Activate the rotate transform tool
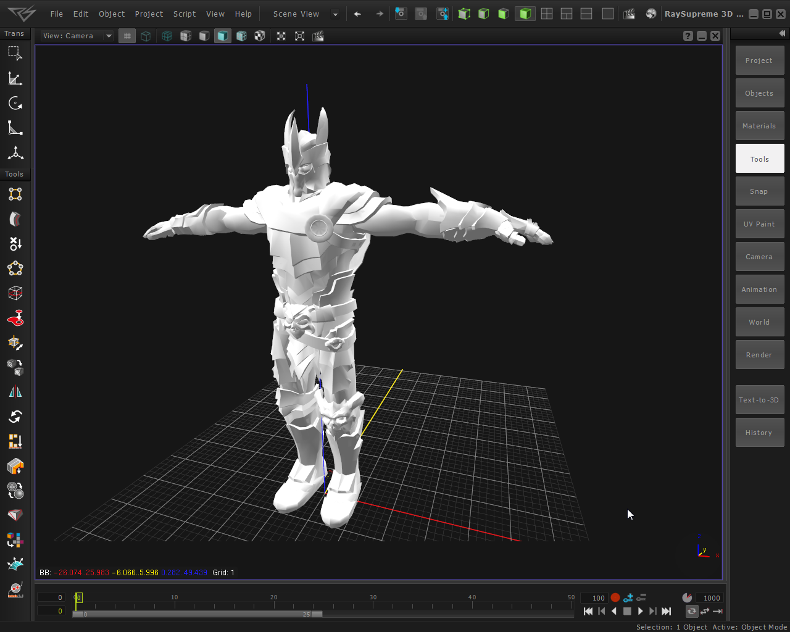 coord(15,103)
